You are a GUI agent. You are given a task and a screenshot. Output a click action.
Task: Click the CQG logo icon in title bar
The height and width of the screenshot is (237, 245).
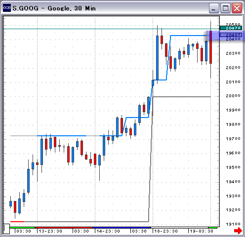click(x=7, y=8)
